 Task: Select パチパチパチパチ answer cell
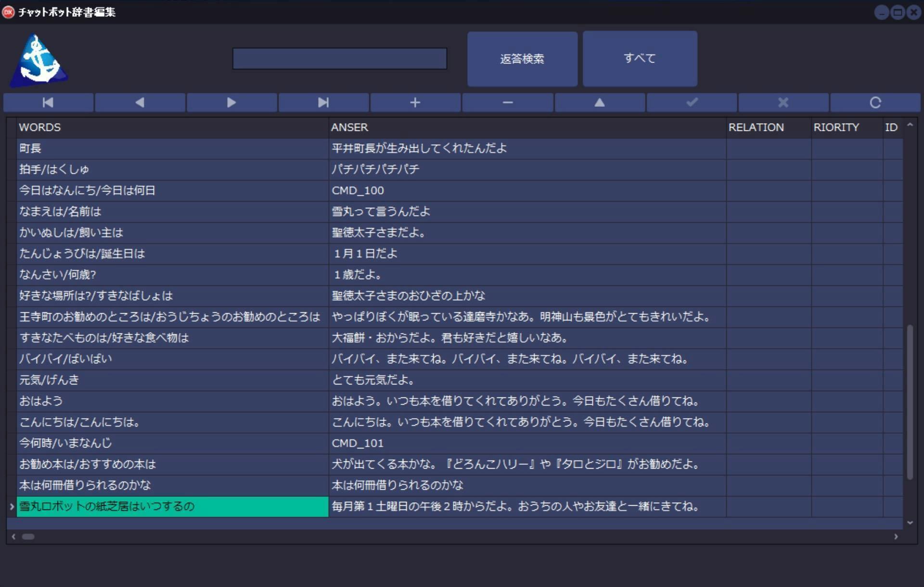[527, 170]
